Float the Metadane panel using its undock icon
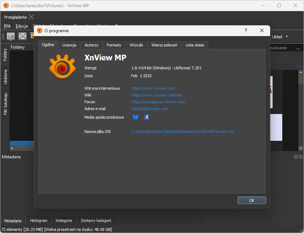The width and height of the screenshot is (304, 233). point(296,157)
